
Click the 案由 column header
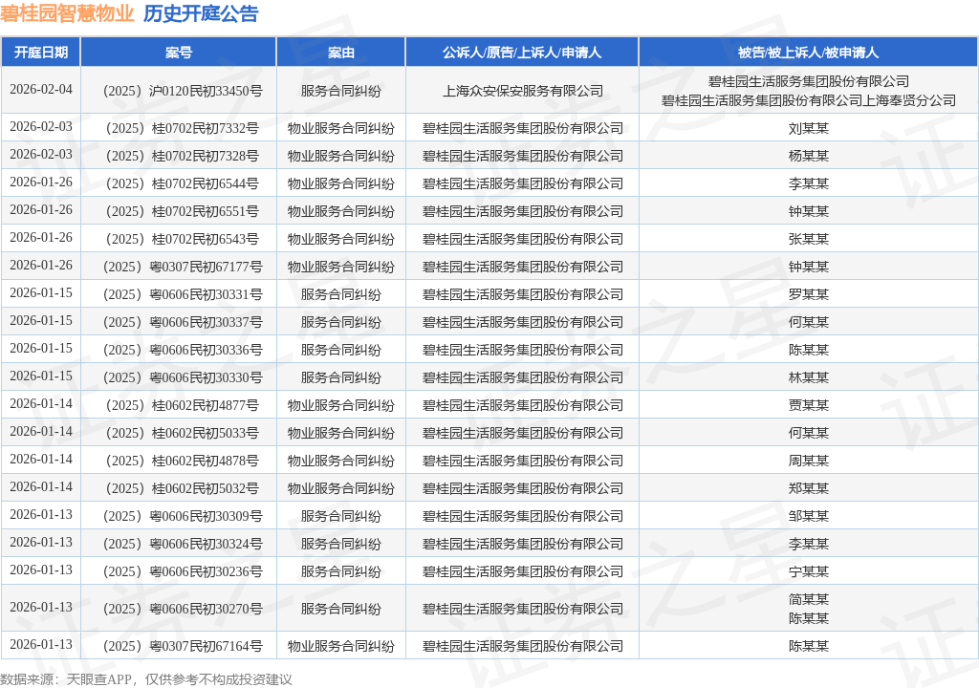point(341,53)
